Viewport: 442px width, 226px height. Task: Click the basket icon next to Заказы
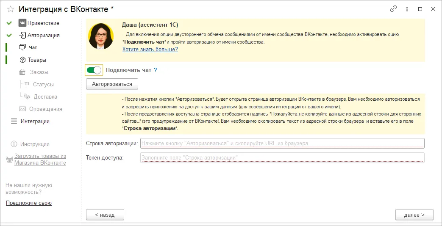coord(22,72)
